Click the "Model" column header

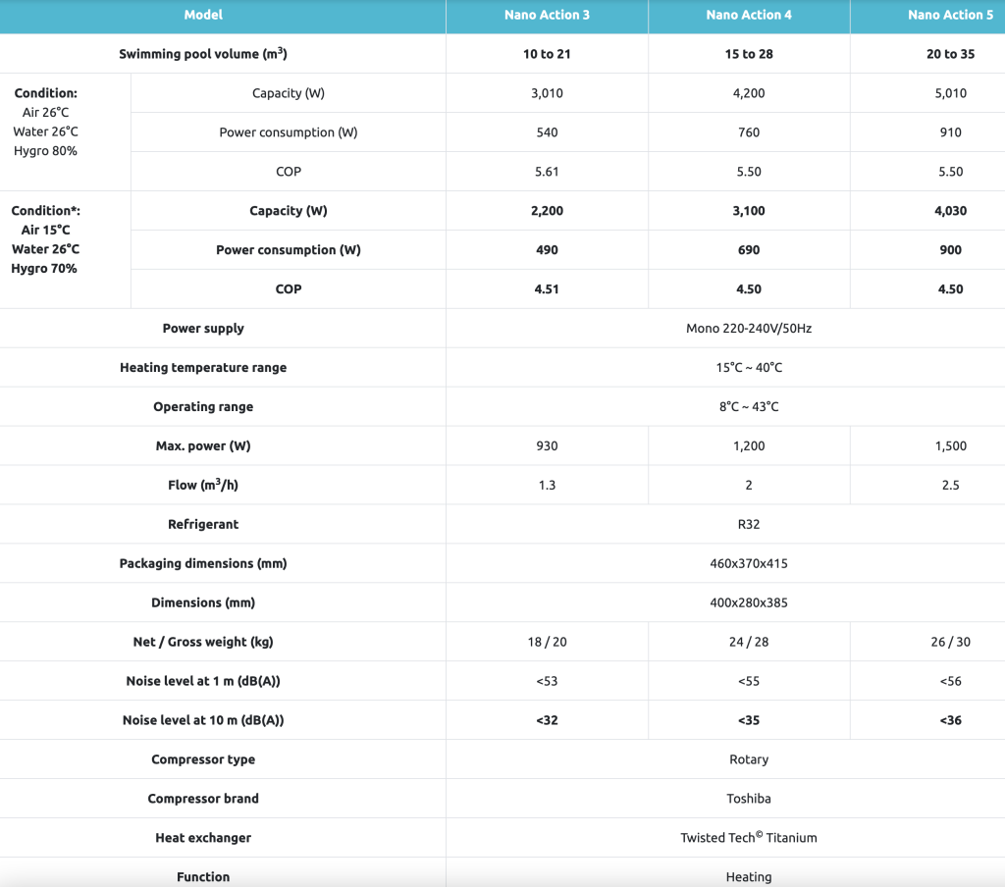203,15
